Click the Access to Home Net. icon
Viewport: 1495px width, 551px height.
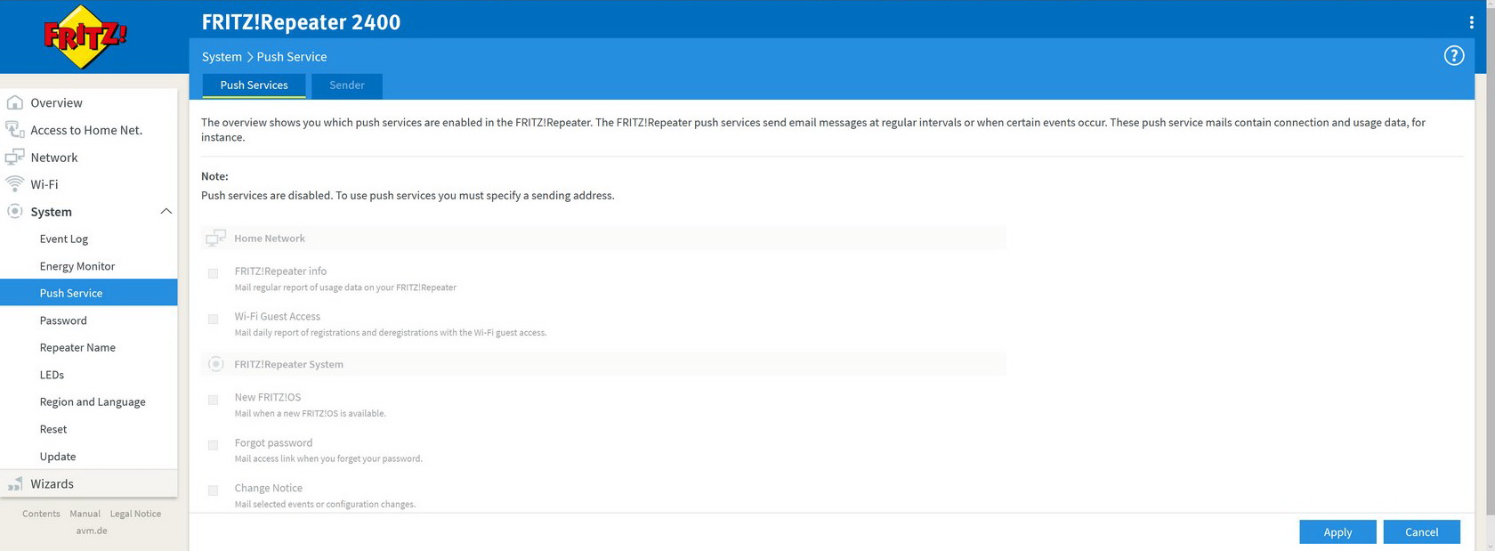coord(14,130)
